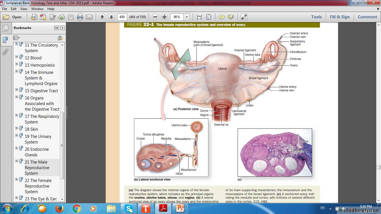This screenshot has height=214, width=381.
Task: Open the Fill & Sign pane
Action: tap(339, 17)
